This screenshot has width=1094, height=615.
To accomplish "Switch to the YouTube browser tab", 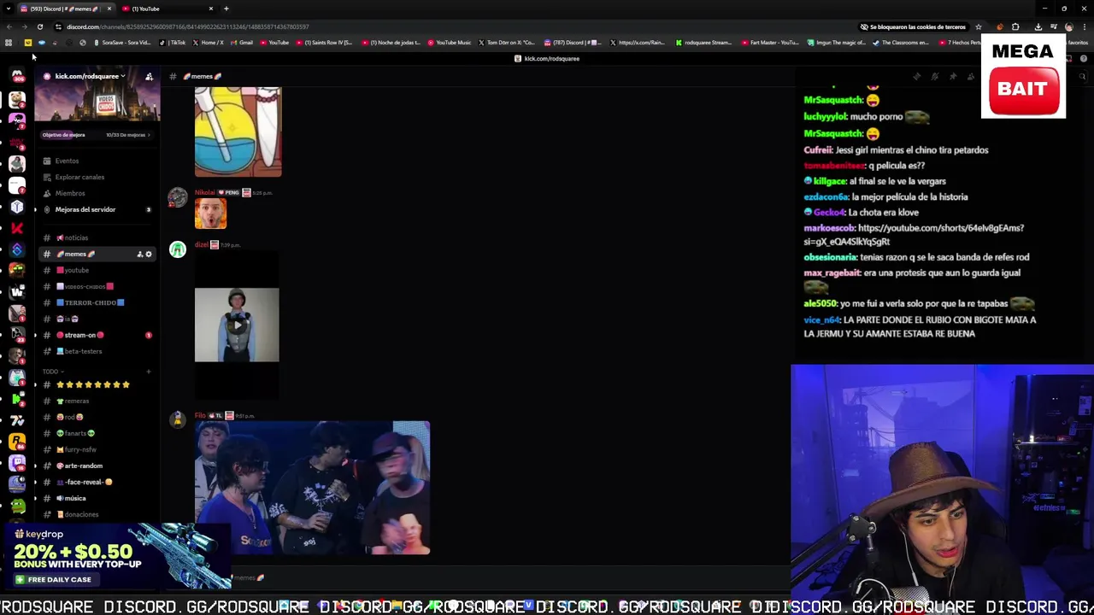I will (167, 9).
